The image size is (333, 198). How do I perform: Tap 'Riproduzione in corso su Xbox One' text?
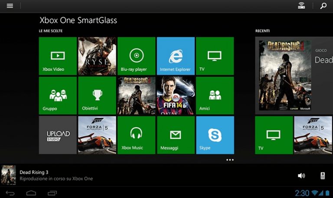click(56, 178)
